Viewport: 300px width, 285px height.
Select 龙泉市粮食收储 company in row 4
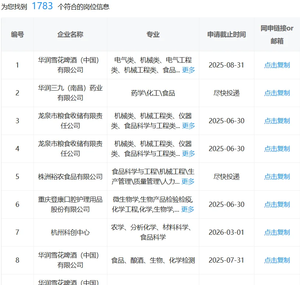point(70,149)
